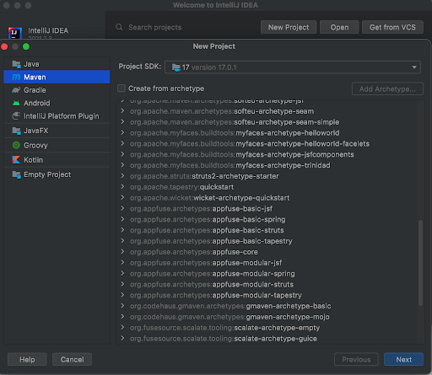Click Get from VCS in Welcome window
Screen dimensions: 432x375
[392, 27]
